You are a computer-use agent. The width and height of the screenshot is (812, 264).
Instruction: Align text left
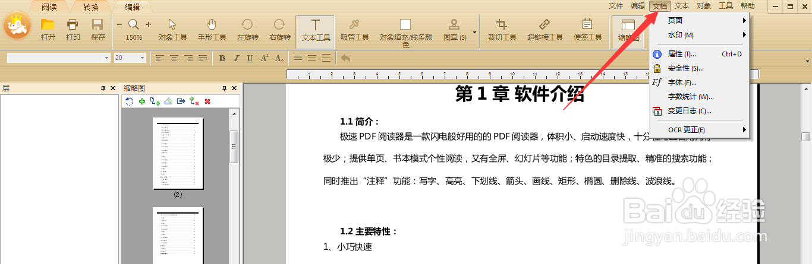click(x=160, y=58)
